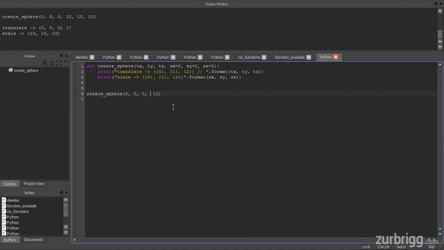Click the no_functions file icon in Buffers

coord(4,211)
